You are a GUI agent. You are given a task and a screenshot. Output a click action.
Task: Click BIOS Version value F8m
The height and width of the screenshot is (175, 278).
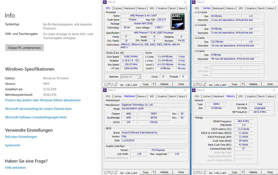[x=153, y=137]
